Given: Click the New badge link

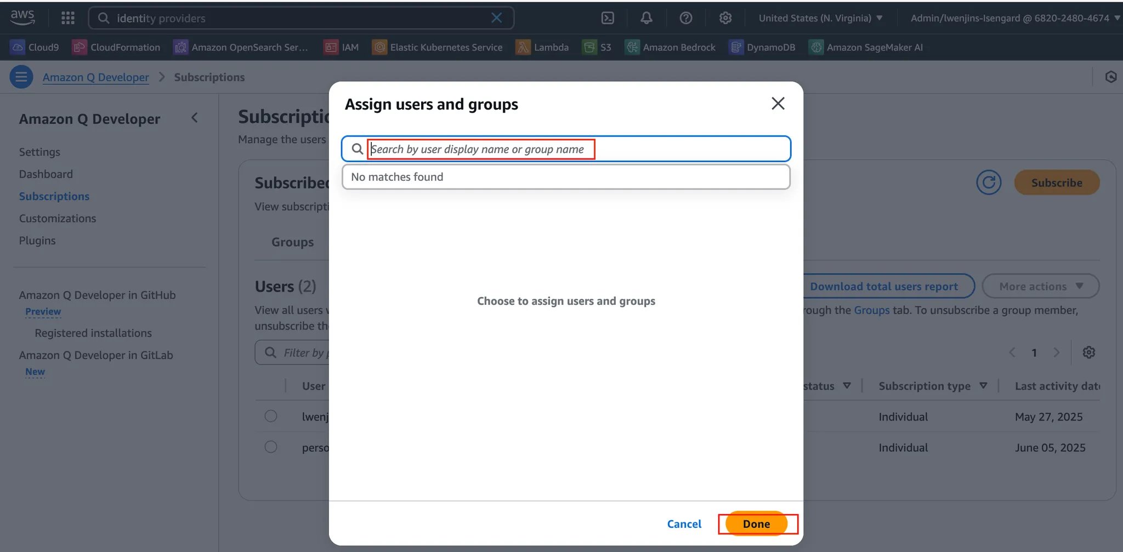Looking at the screenshot, I should (x=35, y=372).
